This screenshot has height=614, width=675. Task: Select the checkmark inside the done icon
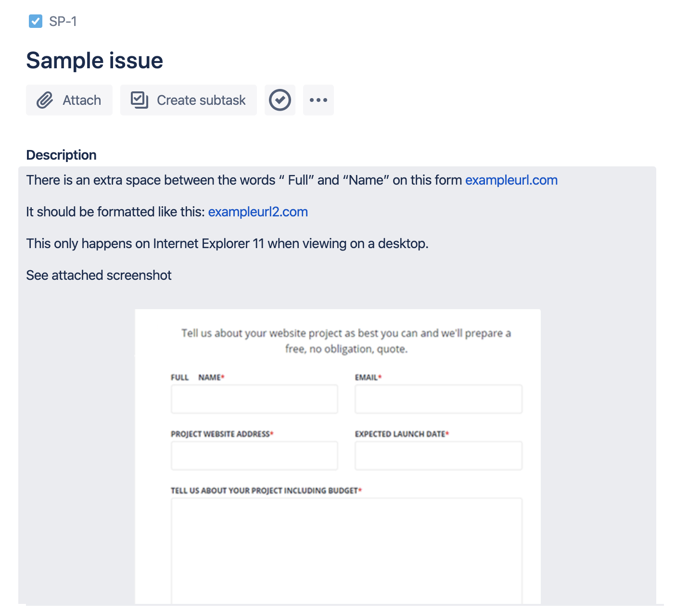click(x=280, y=100)
